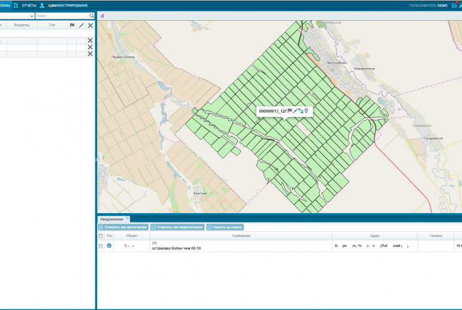Open the Отчёты menu
Image resolution: width=462 pixels, height=310 pixels.
[x=29, y=5]
